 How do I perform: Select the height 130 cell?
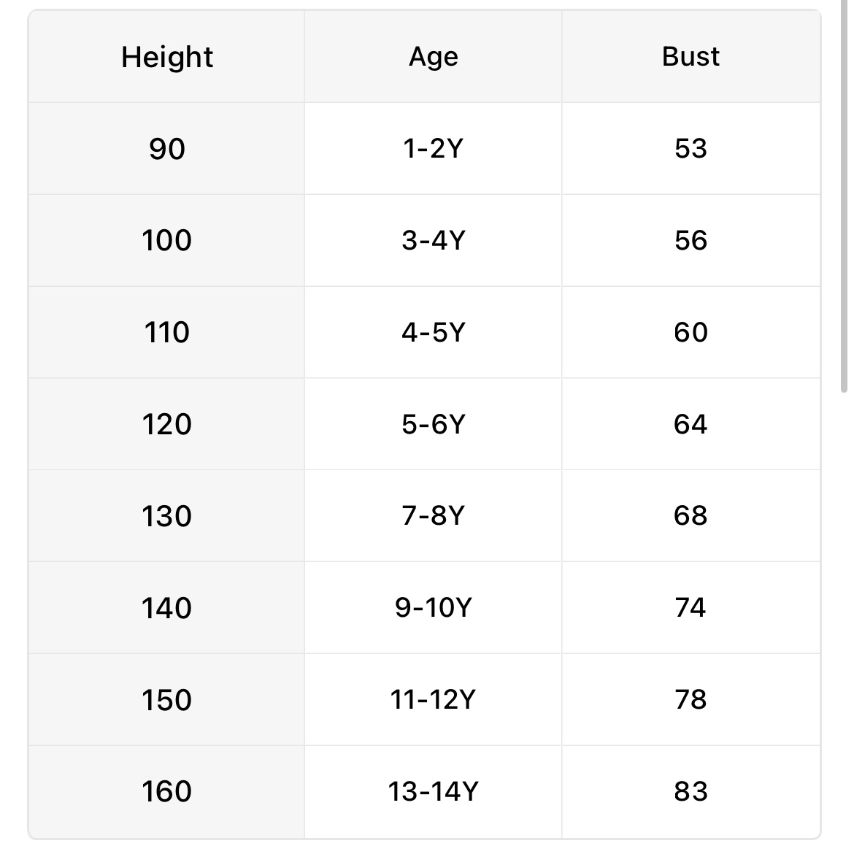pos(167,516)
